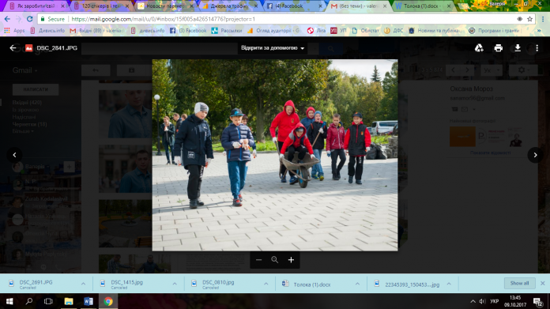Open the three-dot more options menu

pos(537,48)
